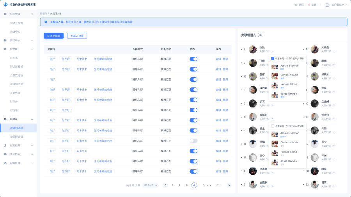Open the 消息 notifications icon in header
The width and height of the screenshot is (351, 197).
tap(309, 5)
